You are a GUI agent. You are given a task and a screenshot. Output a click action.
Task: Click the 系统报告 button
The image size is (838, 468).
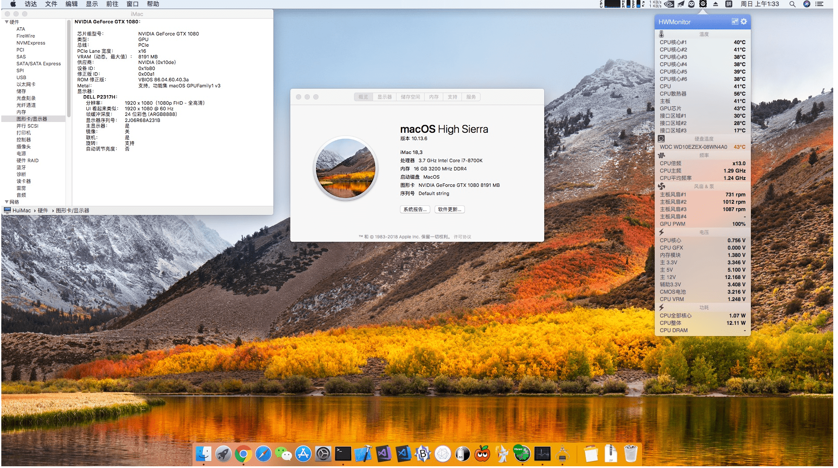click(x=415, y=209)
